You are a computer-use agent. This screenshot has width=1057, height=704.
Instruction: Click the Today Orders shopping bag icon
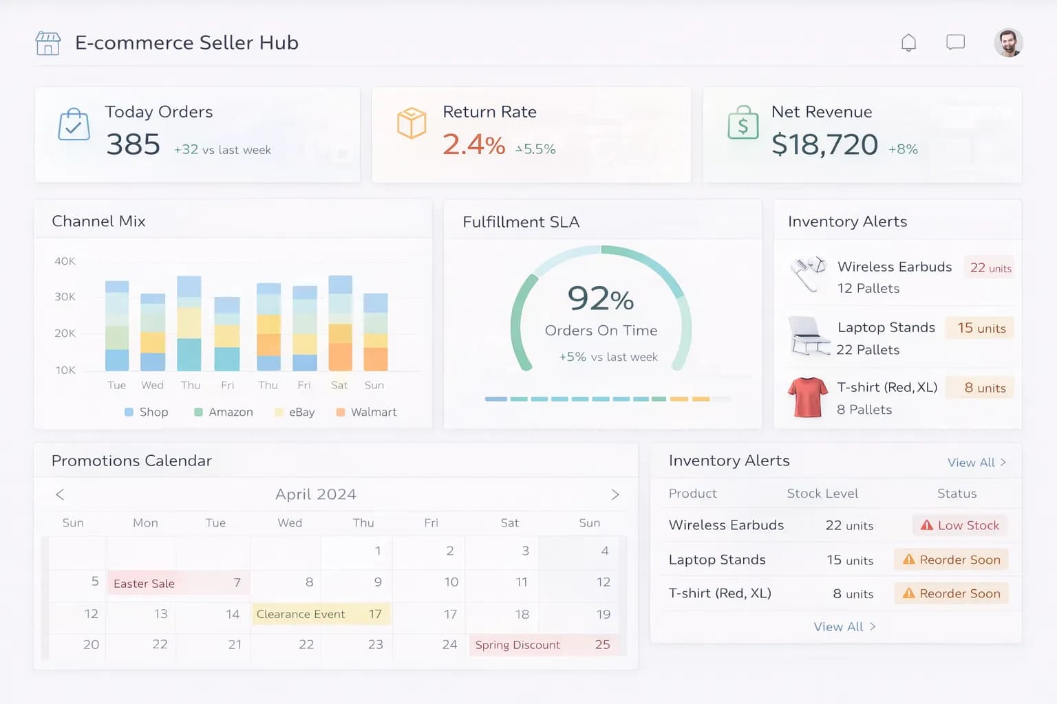[x=74, y=125]
